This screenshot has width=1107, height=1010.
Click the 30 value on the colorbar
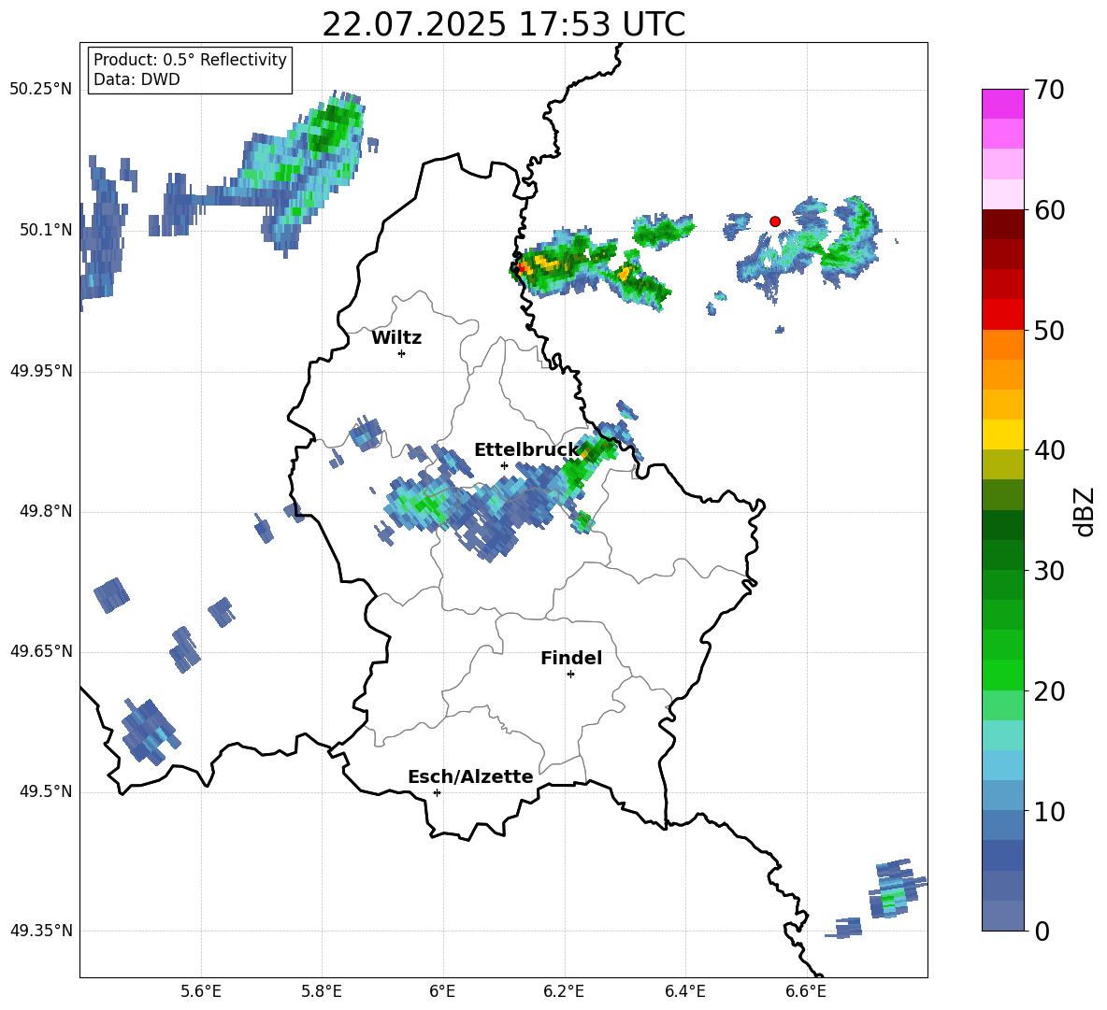pos(1049,571)
